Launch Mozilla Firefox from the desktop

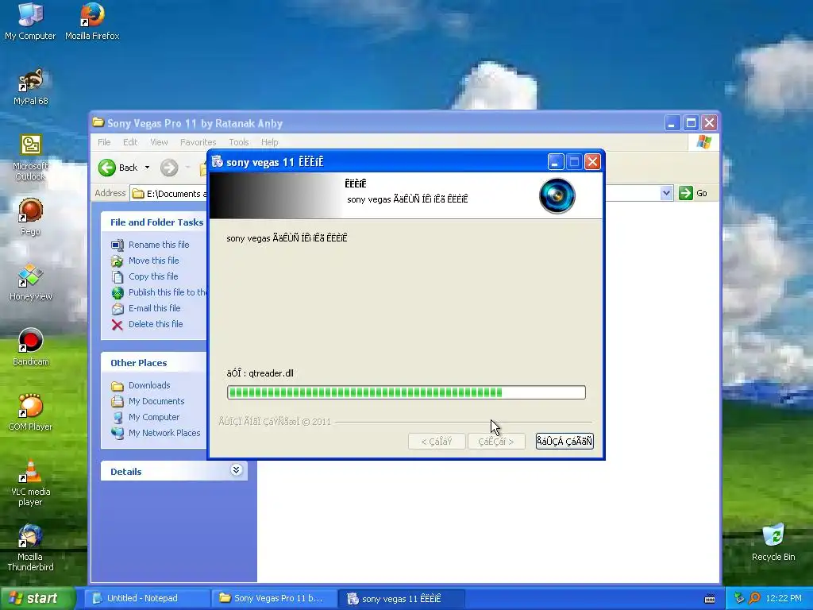(92, 21)
